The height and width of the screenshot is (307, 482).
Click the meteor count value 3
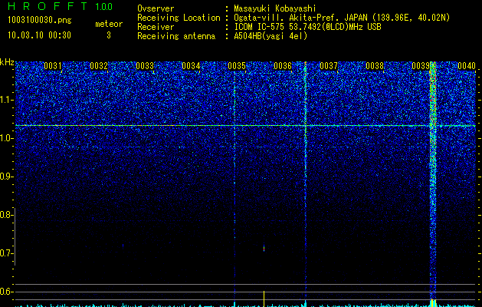pyautogui.click(x=109, y=35)
